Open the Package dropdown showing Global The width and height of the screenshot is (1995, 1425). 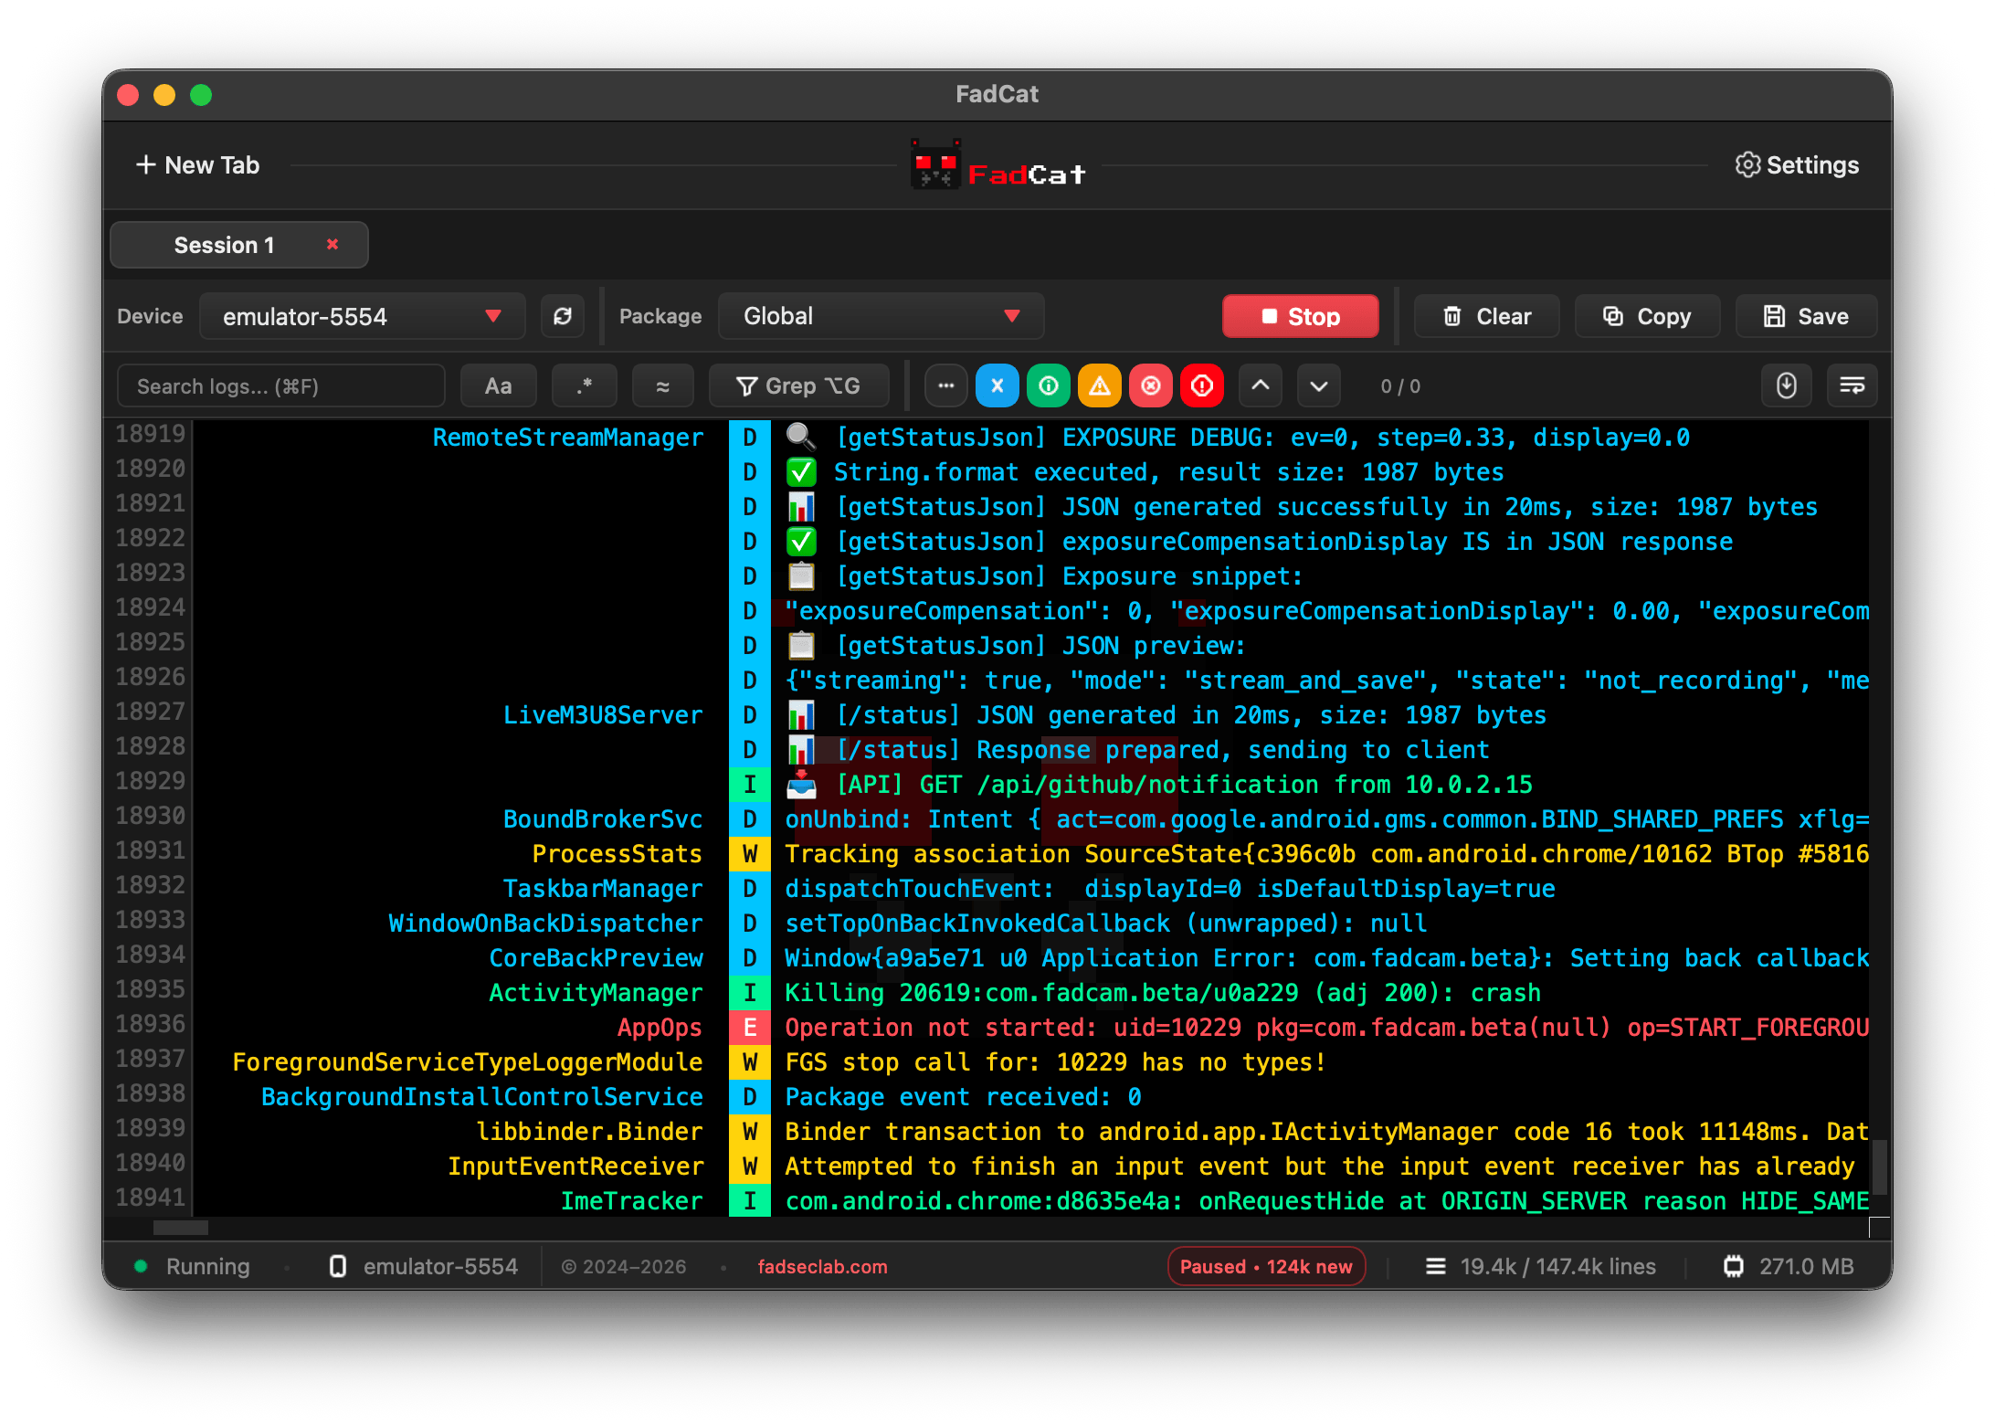pyautogui.click(x=881, y=316)
